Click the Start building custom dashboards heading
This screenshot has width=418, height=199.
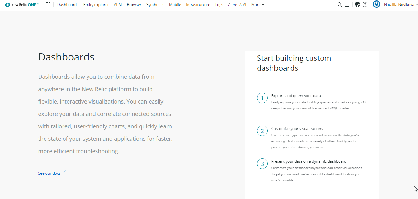coord(294,63)
